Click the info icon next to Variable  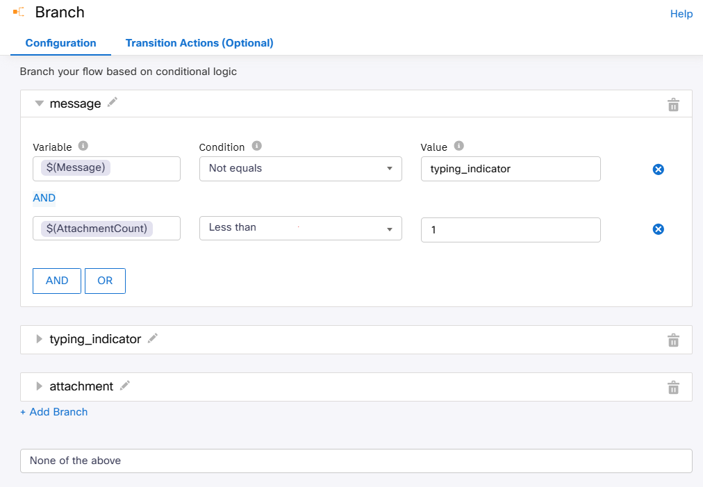click(83, 146)
